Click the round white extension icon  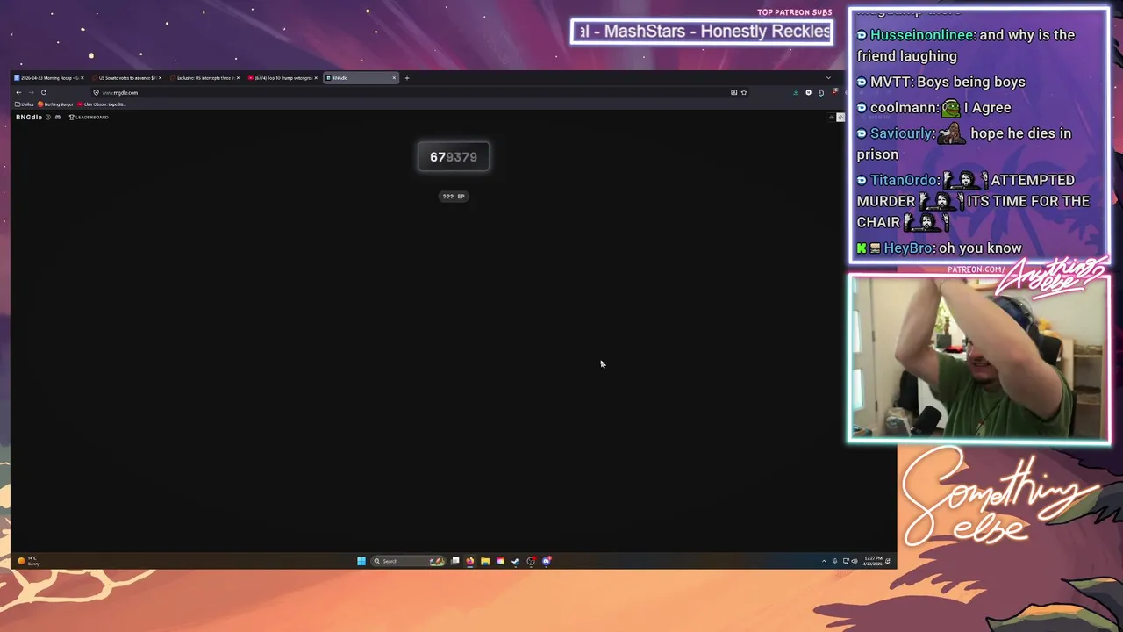[808, 92]
